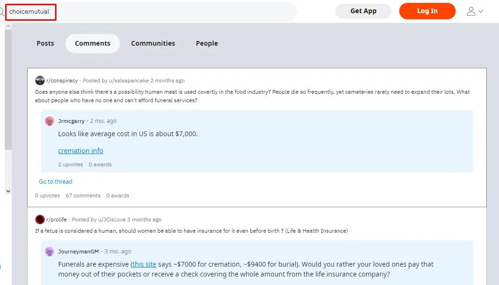The image size is (499, 285).
Task: Click '2 upvotes' on Jrmcgarry's comment
Action: coord(71,164)
